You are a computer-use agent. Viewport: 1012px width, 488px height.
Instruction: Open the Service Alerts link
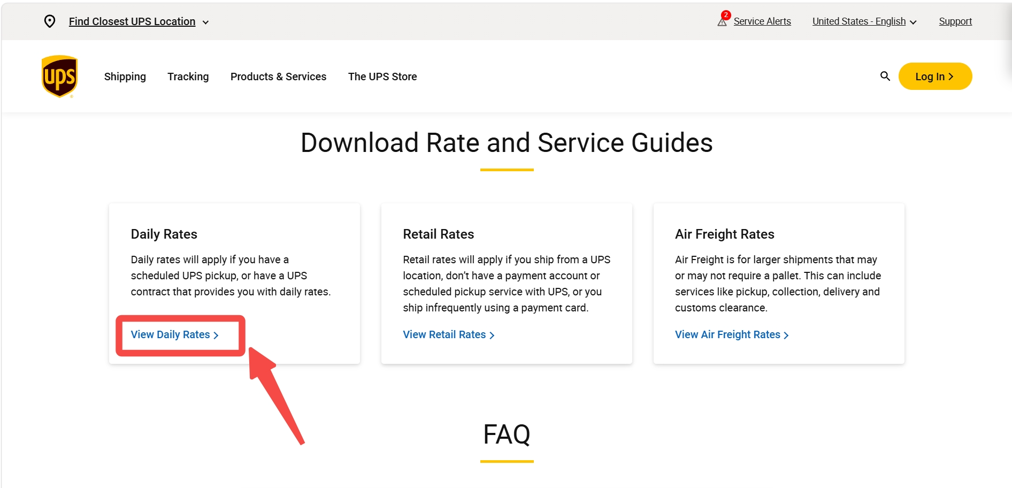click(762, 21)
